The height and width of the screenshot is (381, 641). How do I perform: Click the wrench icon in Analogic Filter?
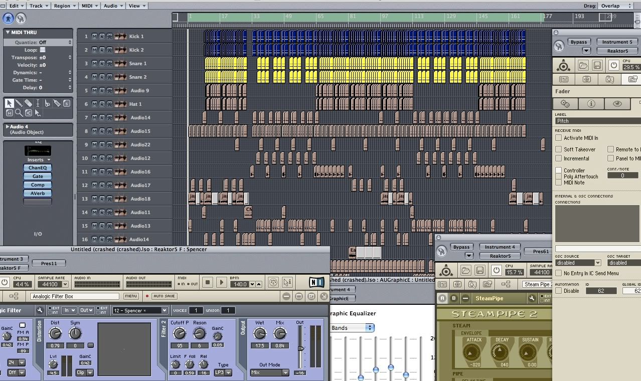(x=40, y=310)
